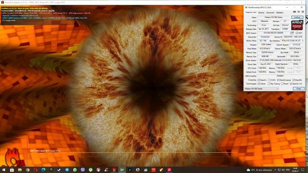
Task: Expand the hidden system tray icons chevron
Action: pos(275,170)
